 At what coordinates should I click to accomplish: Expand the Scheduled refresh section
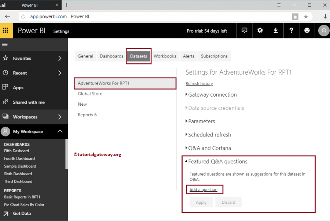(x=210, y=135)
